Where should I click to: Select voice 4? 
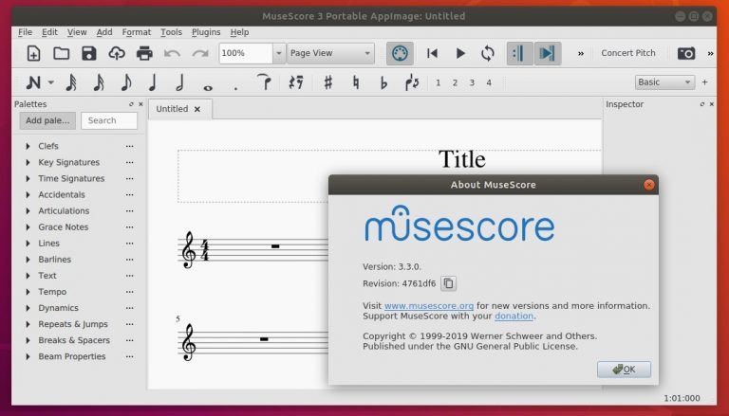tap(489, 82)
